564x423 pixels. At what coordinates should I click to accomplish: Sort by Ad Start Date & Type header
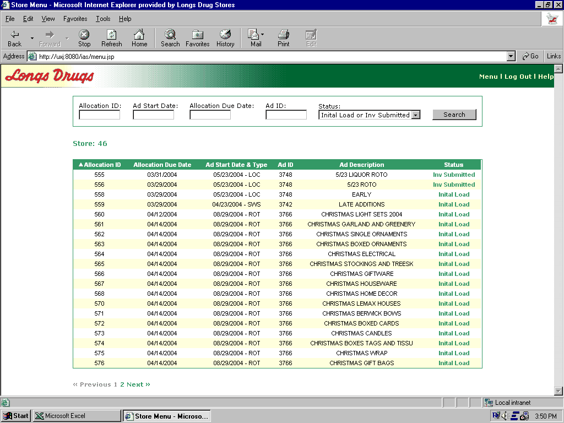[x=236, y=165]
